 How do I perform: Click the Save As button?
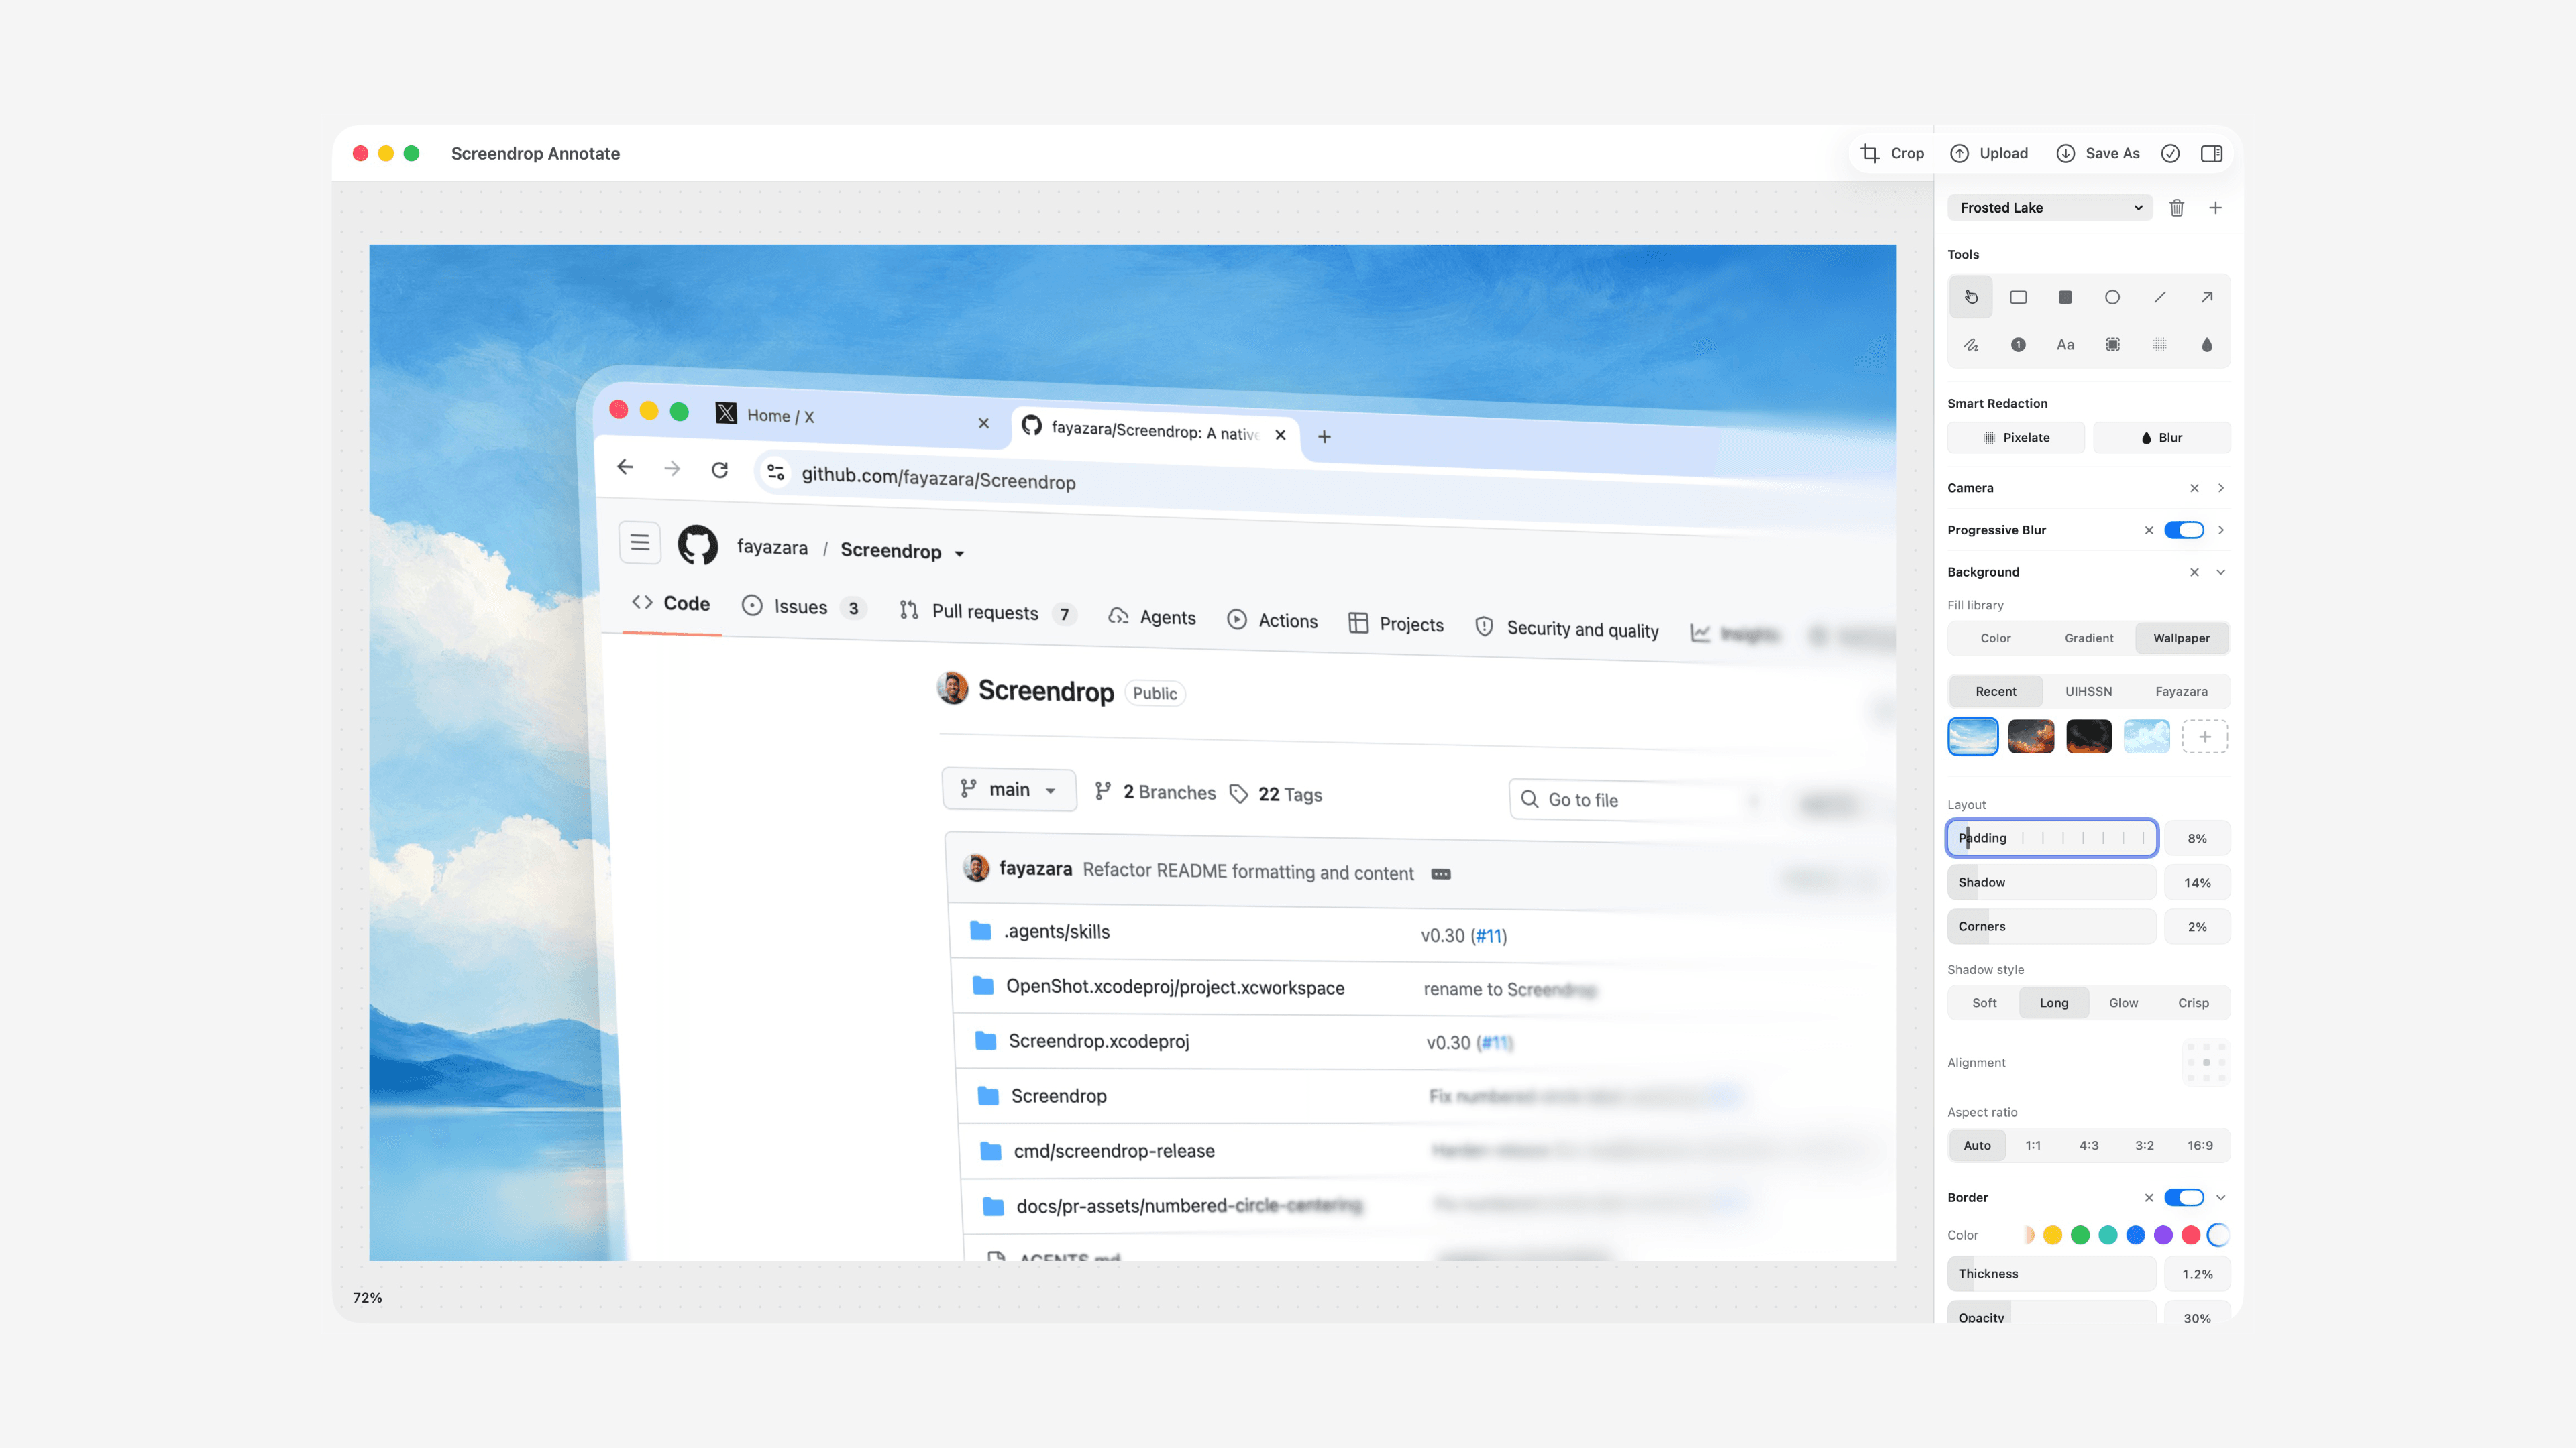coord(2098,153)
